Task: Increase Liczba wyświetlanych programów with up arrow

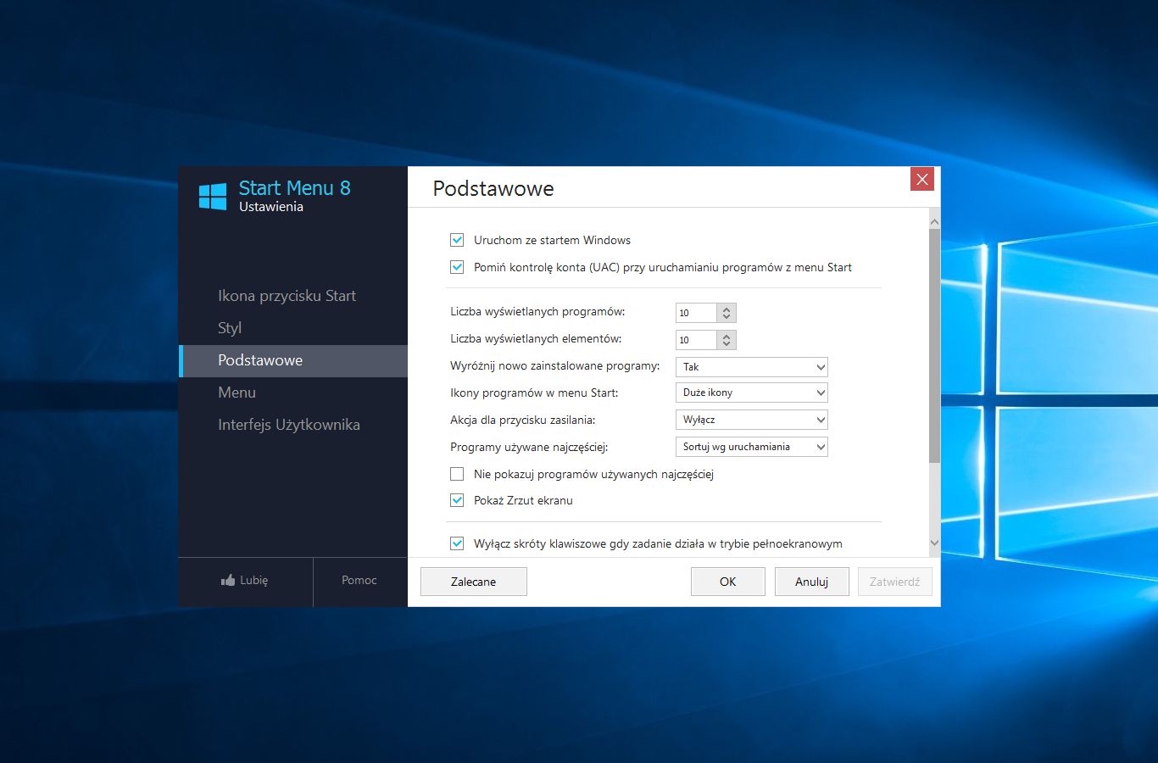Action: [727, 309]
